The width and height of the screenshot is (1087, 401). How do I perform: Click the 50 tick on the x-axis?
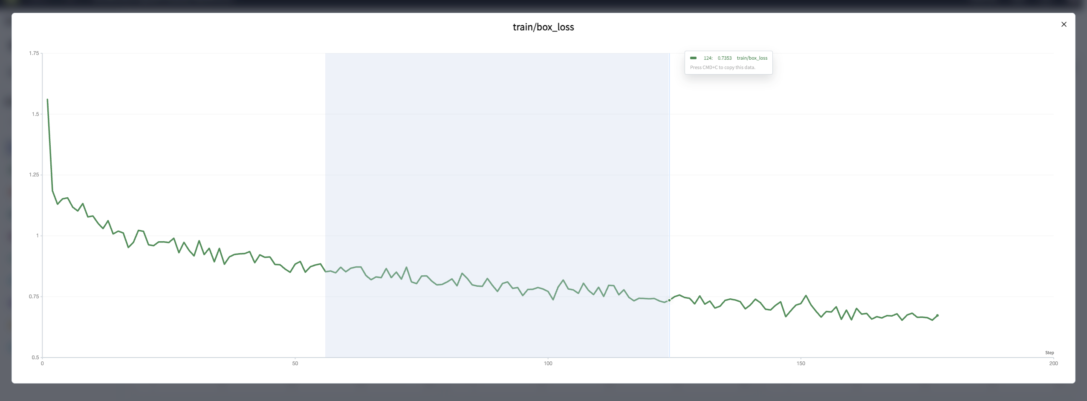[x=295, y=363]
